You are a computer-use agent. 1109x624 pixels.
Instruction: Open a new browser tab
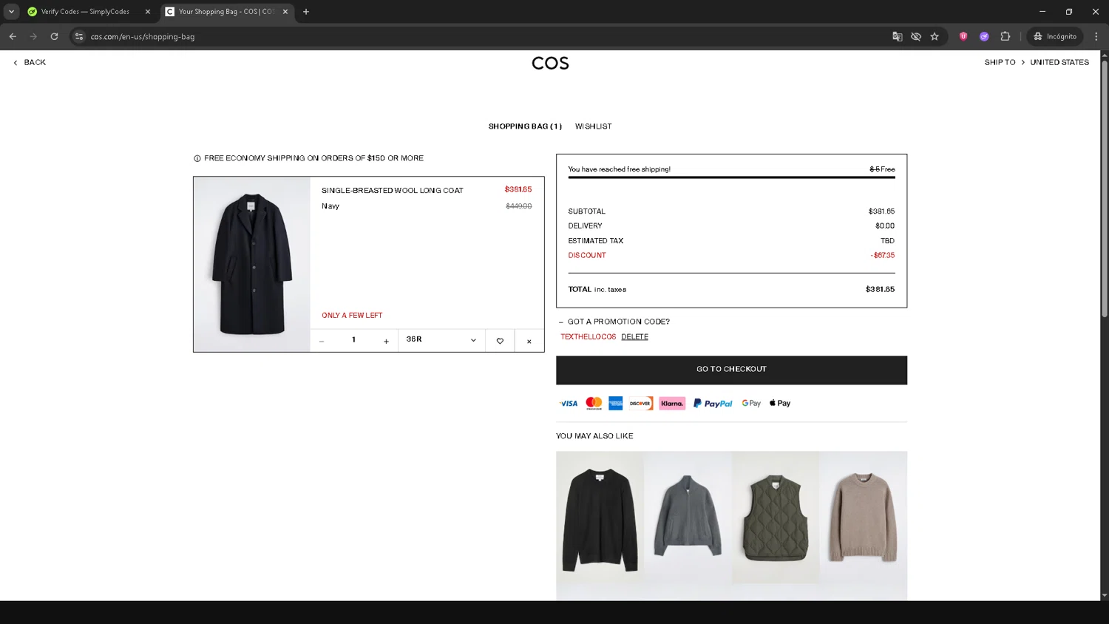click(x=306, y=12)
